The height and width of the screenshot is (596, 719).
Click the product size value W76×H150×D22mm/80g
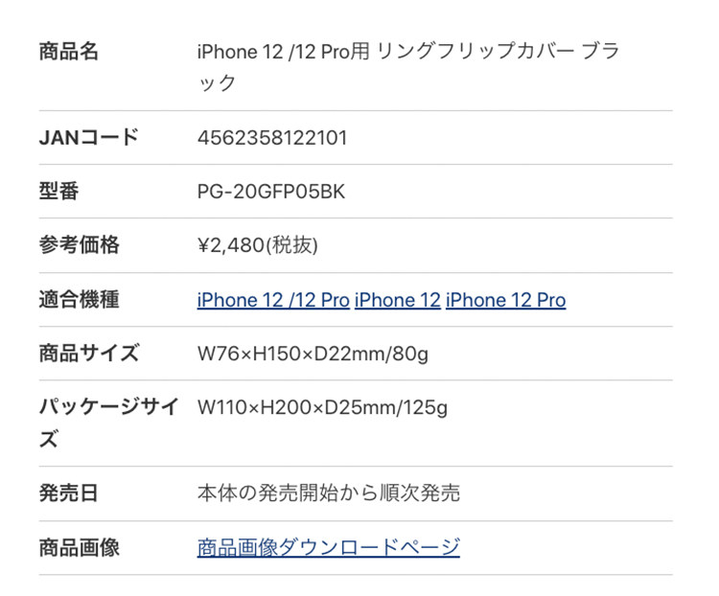pos(313,354)
